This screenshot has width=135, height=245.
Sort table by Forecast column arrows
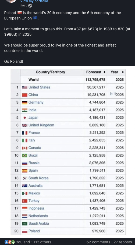[104, 72]
